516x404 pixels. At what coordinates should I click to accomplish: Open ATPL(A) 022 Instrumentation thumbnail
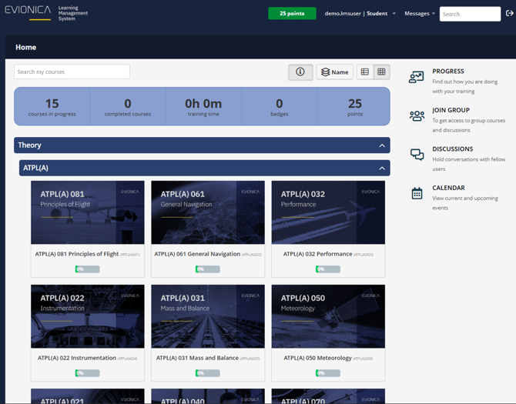click(x=88, y=316)
